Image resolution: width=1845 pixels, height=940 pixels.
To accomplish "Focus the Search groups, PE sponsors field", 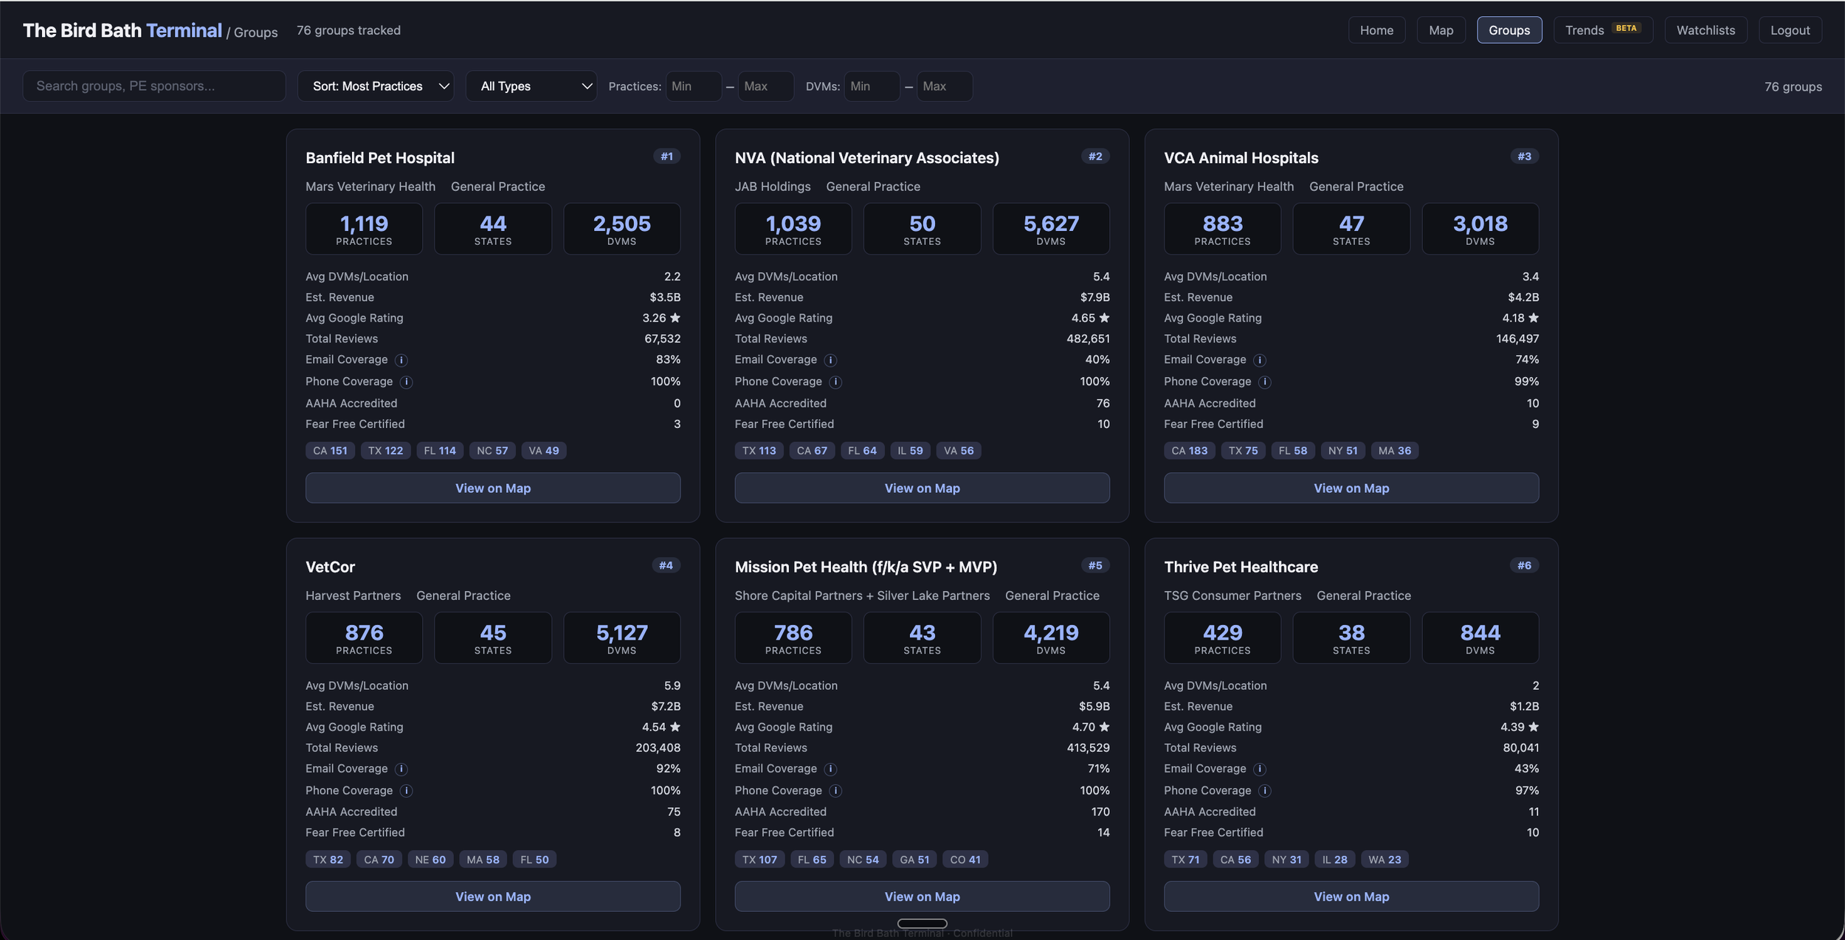I will tap(154, 86).
